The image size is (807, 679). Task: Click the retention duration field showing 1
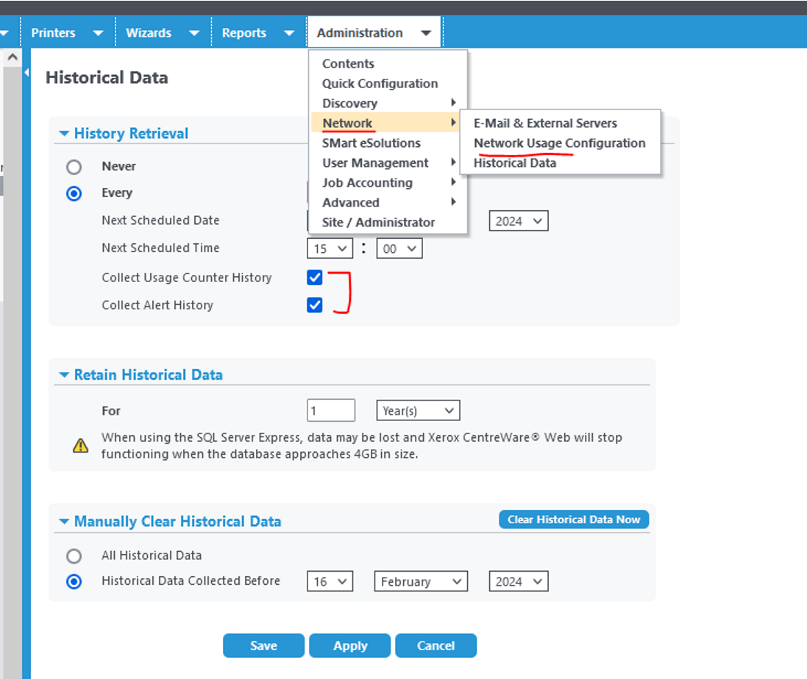(x=330, y=410)
